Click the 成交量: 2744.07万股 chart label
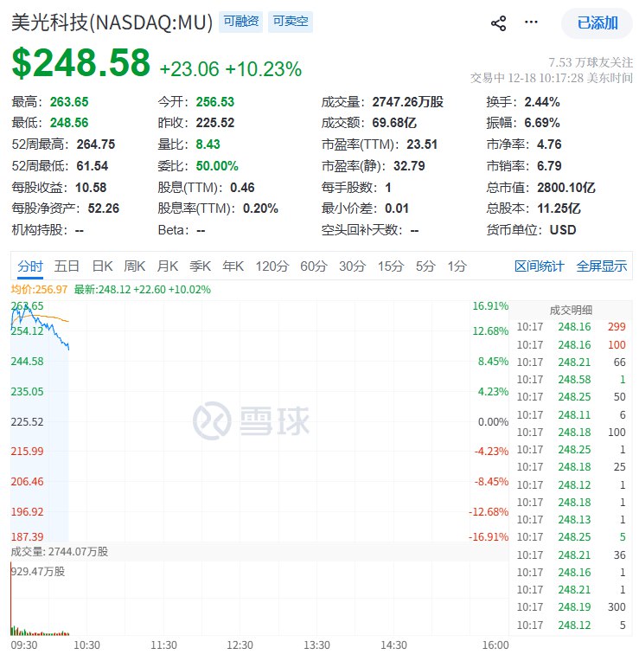 [60, 552]
